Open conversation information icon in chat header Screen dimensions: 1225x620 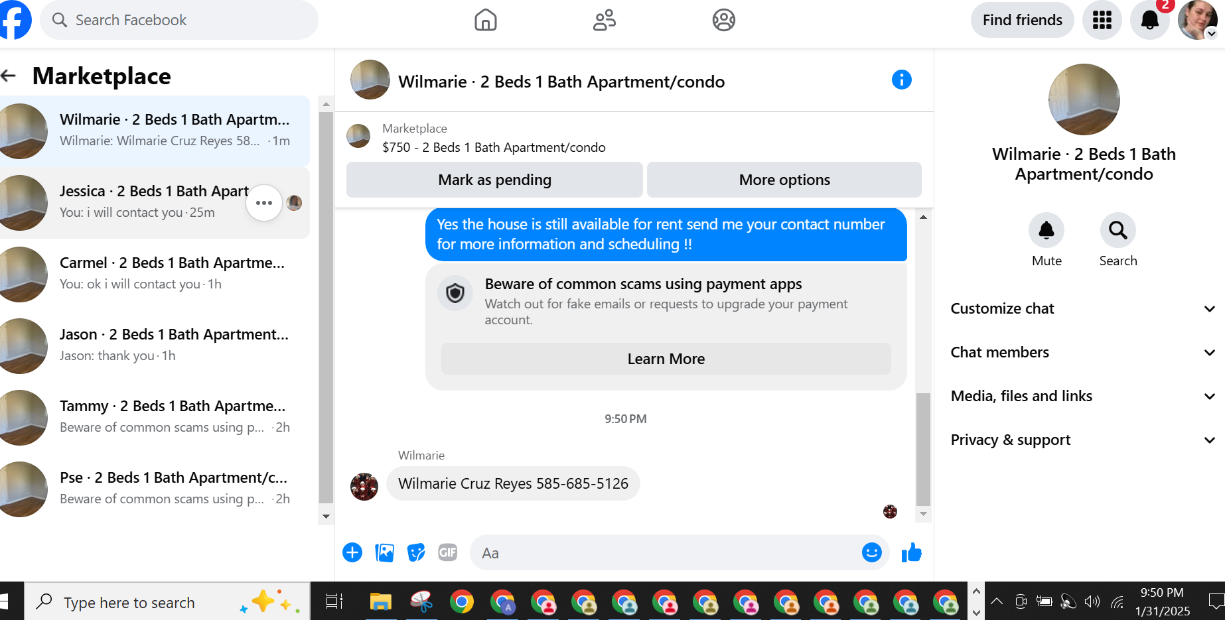tap(901, 80)
